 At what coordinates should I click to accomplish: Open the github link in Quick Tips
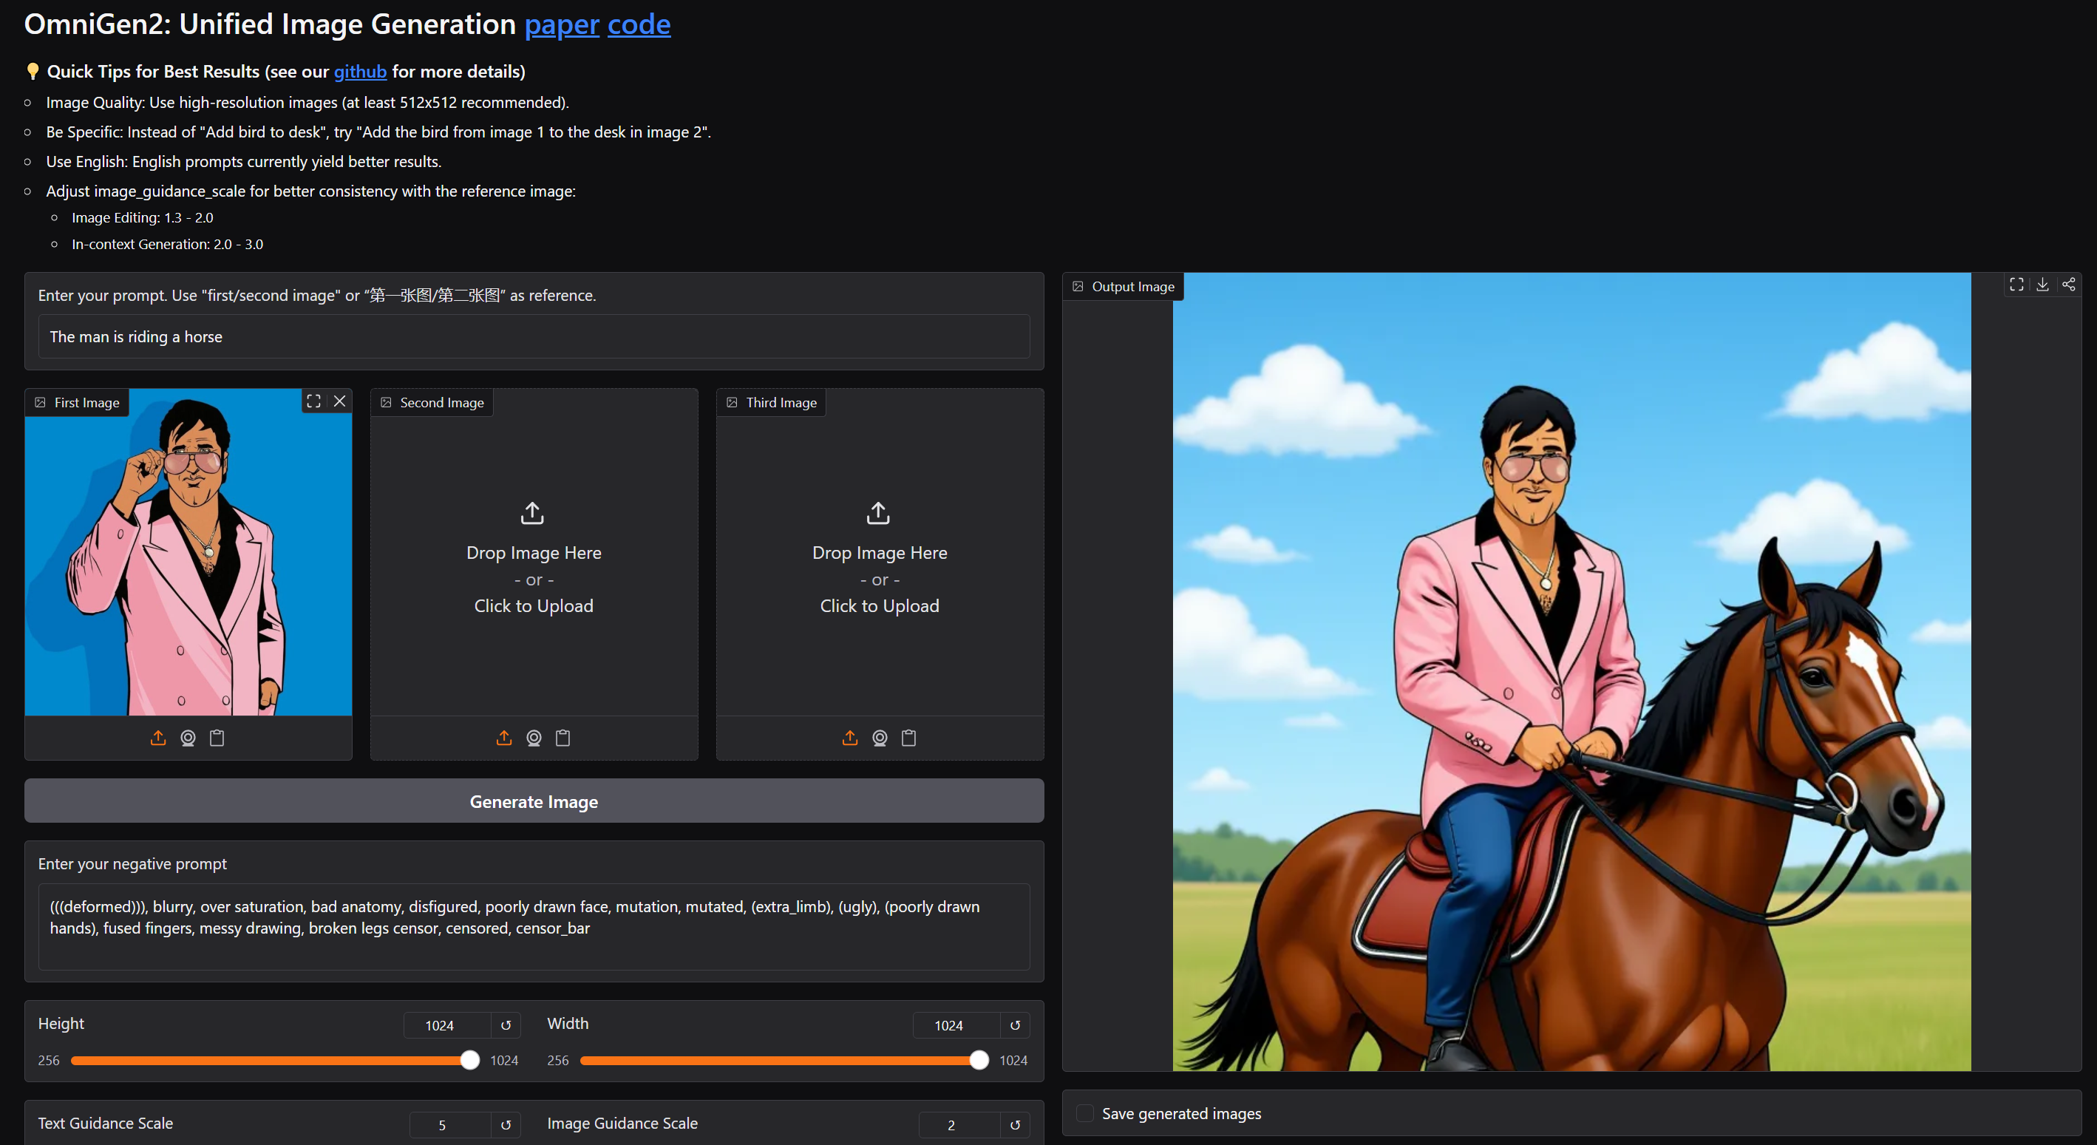click(360, 72)
